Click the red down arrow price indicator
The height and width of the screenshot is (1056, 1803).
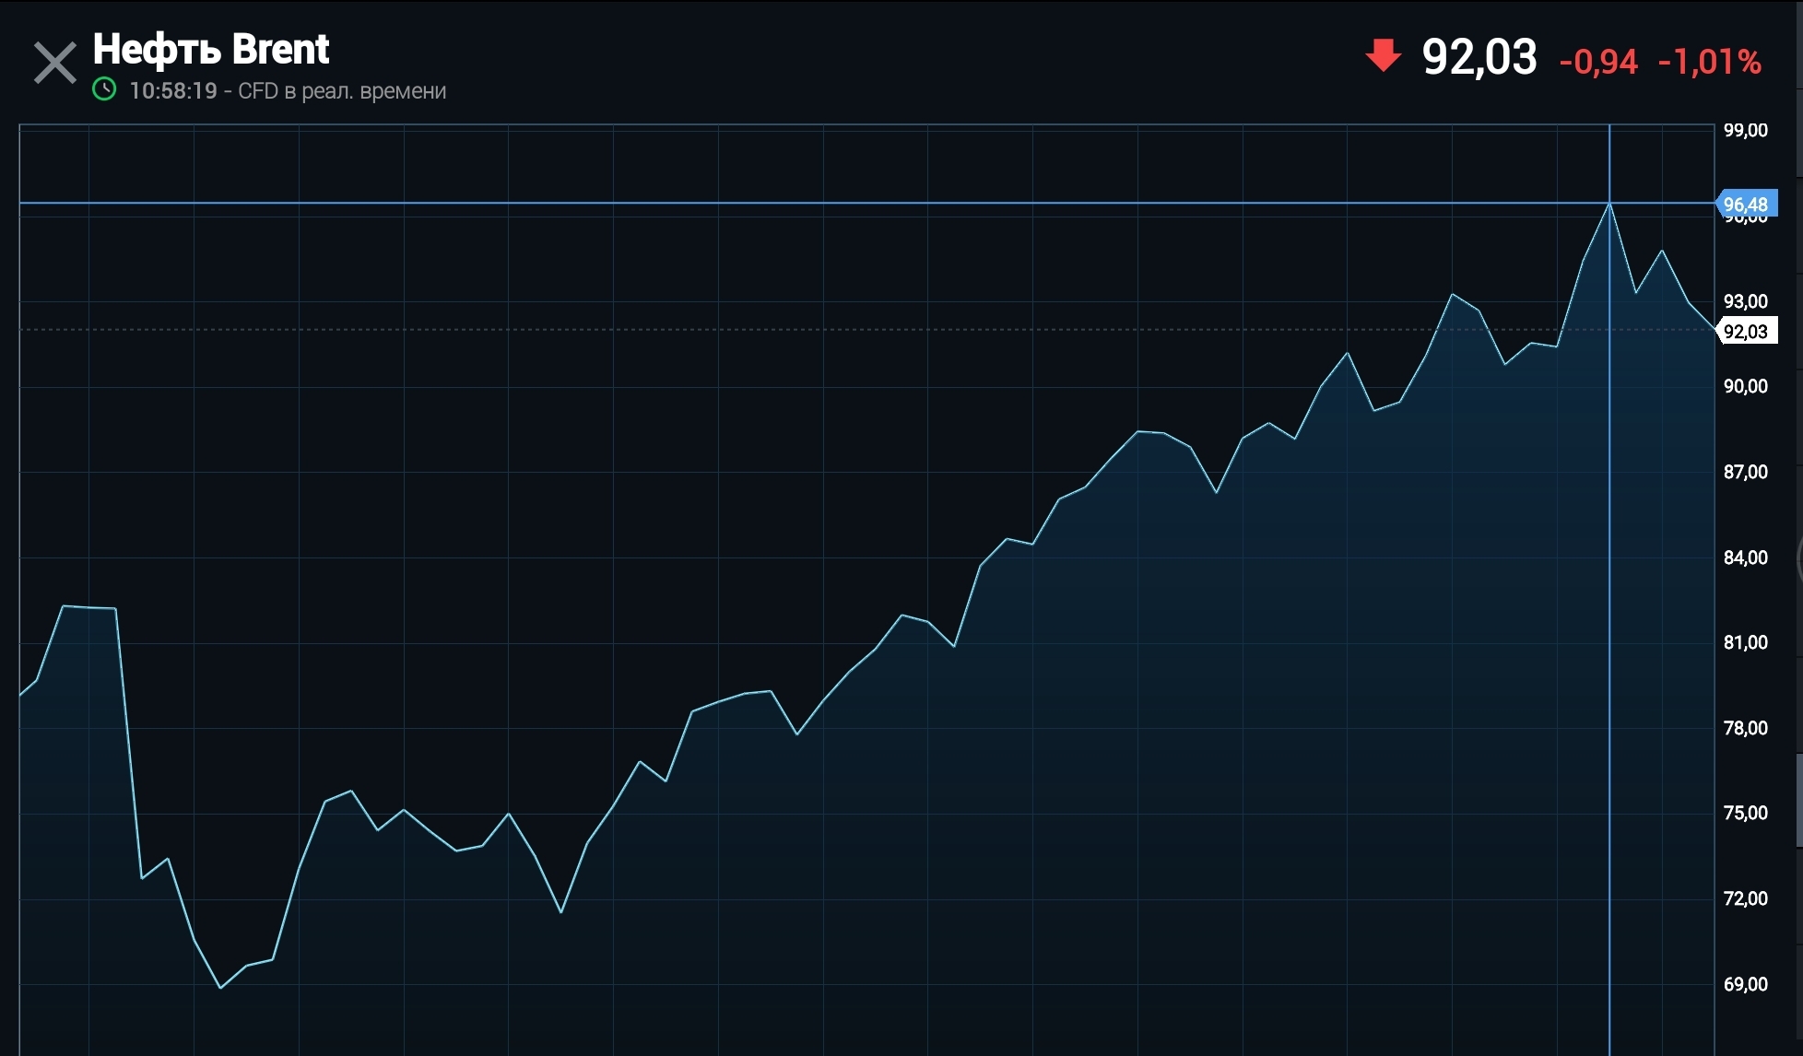pos(1383,55)
